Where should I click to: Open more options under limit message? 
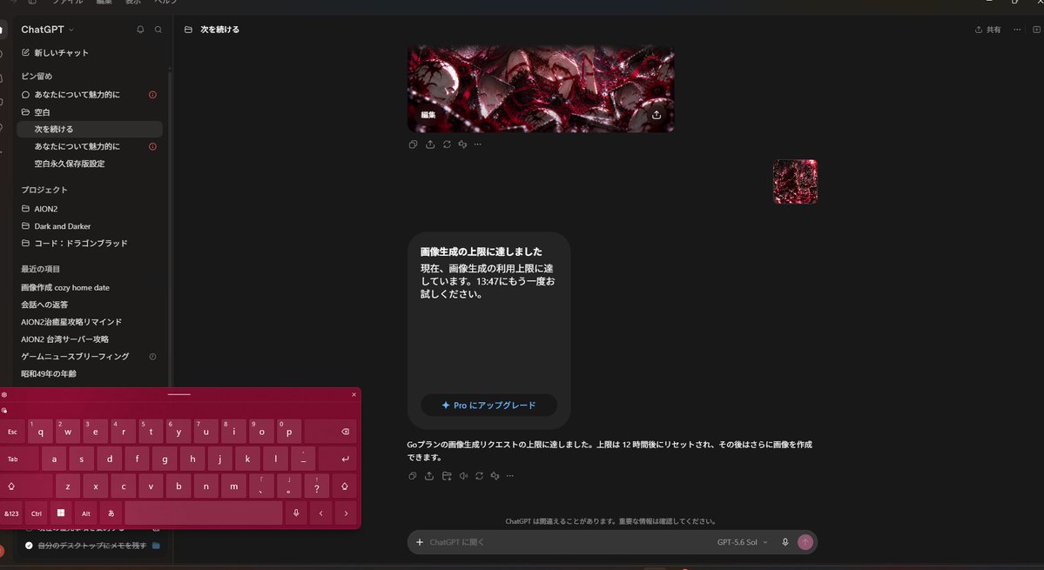click(x=510, y=476)
